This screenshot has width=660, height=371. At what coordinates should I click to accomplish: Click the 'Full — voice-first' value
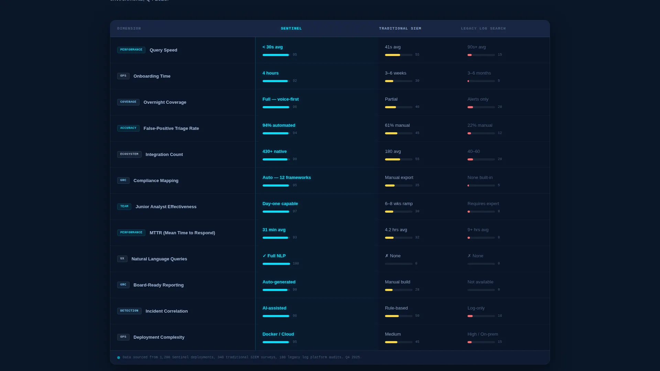click(x=280, y=99)
